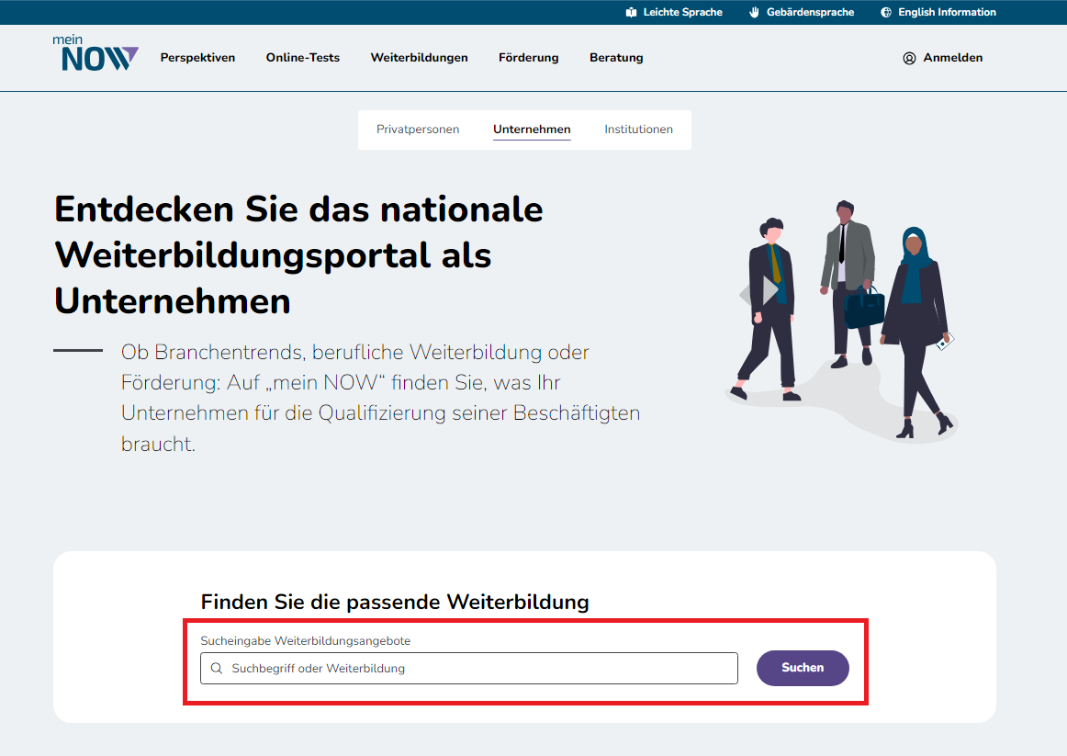Open the Perspektiven menu
1067x756 pixels.
[x=197, y=58]
